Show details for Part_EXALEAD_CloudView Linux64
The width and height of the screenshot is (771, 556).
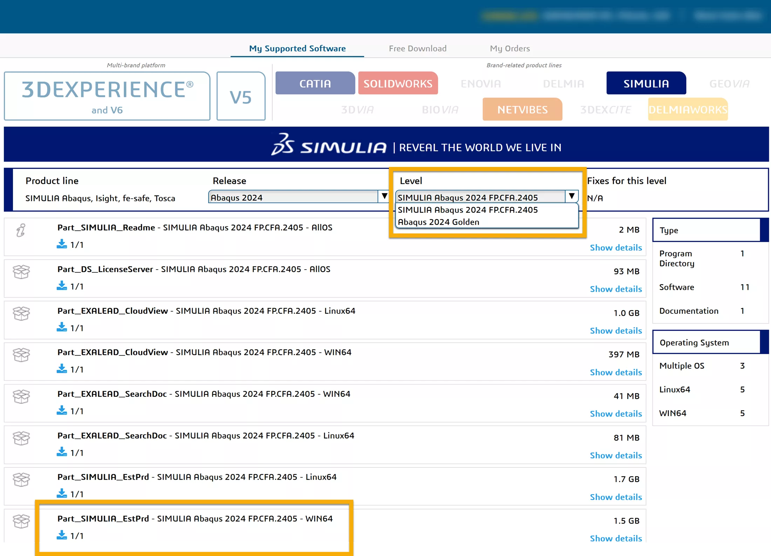tap(616, 331)
